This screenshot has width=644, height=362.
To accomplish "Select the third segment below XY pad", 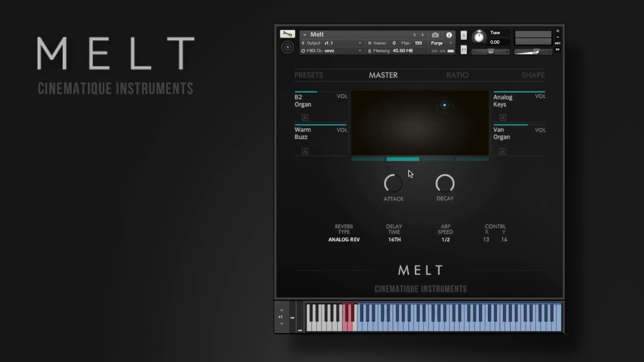I will point(437,159).
